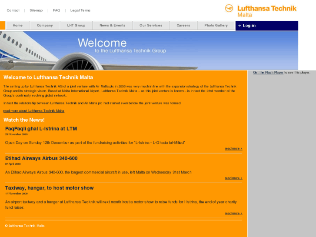
Task: Click the Log-in button
Action: (267, 26)
